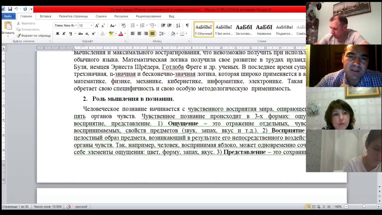Switch to print layout view icon

308,207
